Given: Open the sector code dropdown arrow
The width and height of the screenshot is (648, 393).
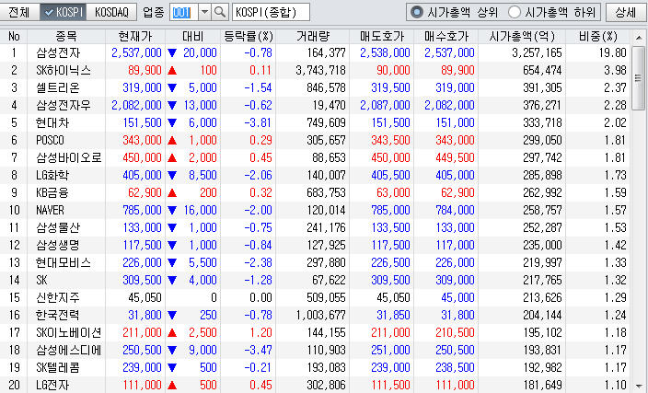Looking at the screenshot, I should tap(204, 12).
